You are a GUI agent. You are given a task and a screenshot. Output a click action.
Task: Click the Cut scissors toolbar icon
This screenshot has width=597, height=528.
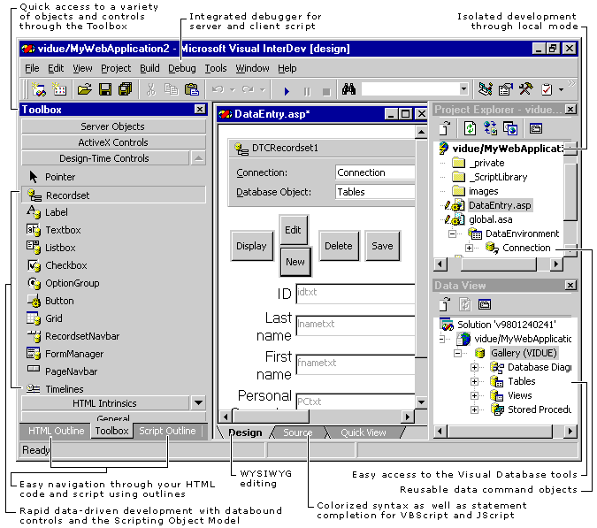[x=151, y=90]
